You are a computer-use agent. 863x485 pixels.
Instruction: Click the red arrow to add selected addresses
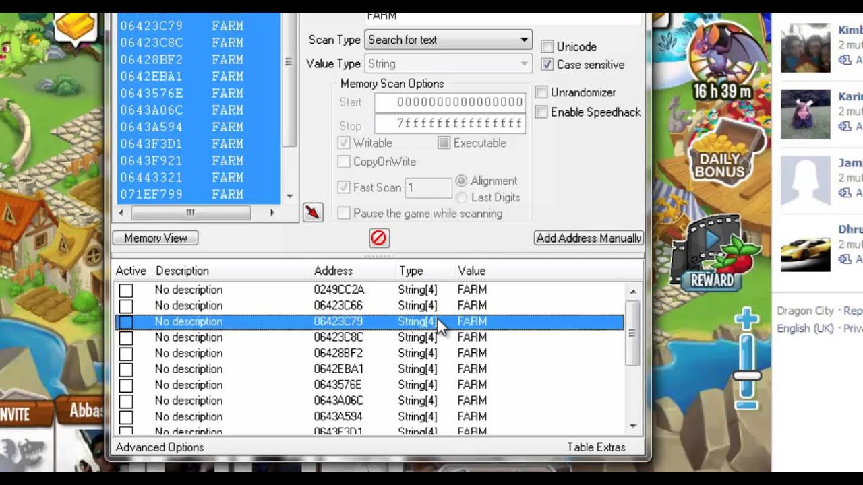click(312, 212)
